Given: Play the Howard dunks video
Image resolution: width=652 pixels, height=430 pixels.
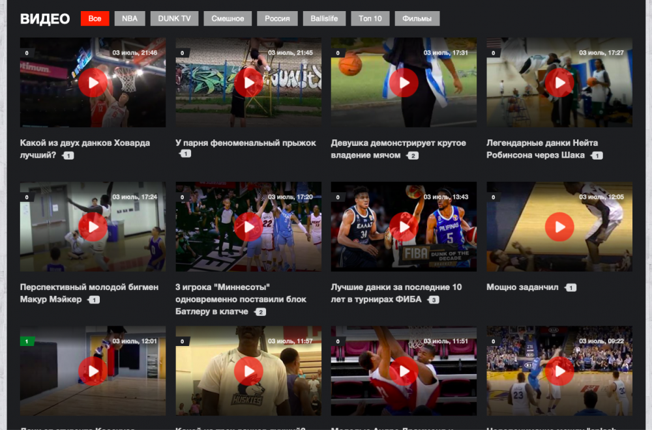Looking at the screenshot, I should (x=93, y=83).
